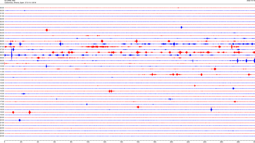The image size is (255, 143).
Task: Select the "08:30" trace time label
Action: coord(2,55)
